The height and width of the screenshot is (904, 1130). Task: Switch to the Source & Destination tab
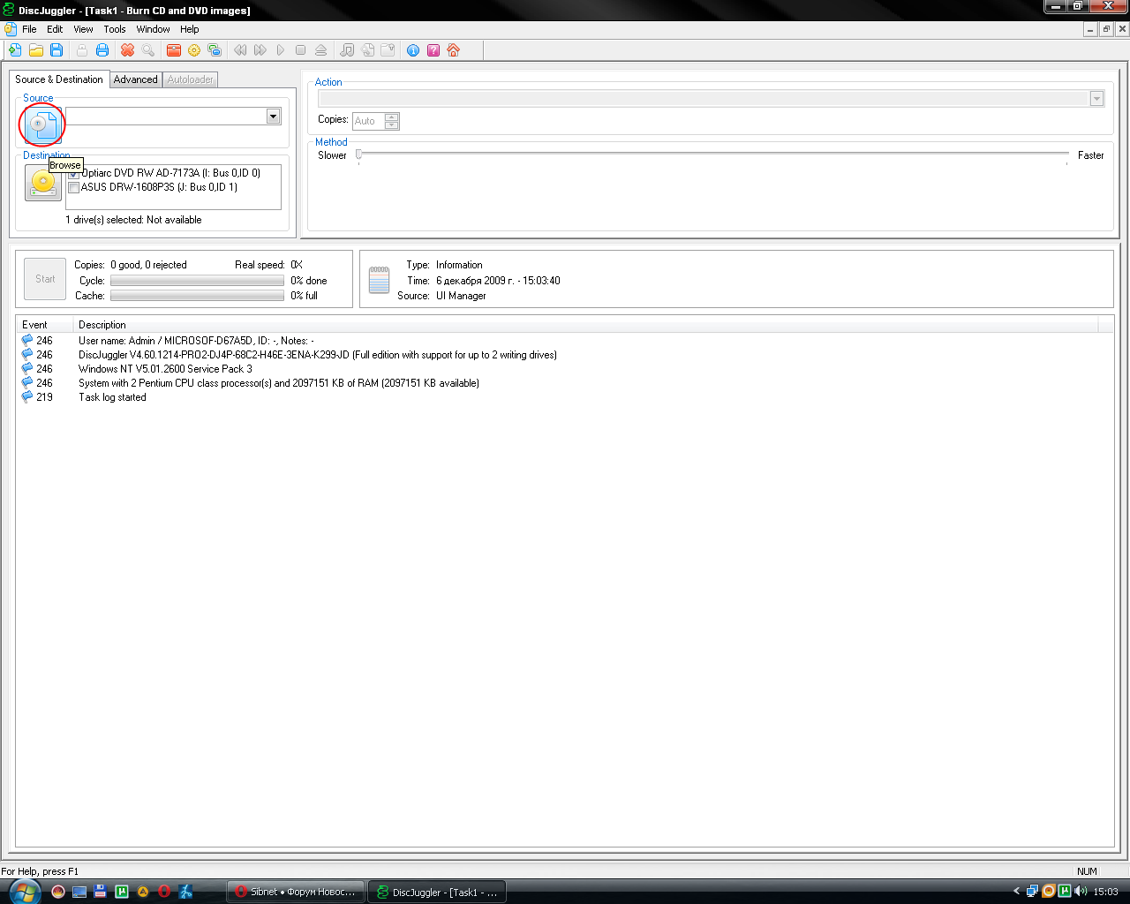point(59,79)
